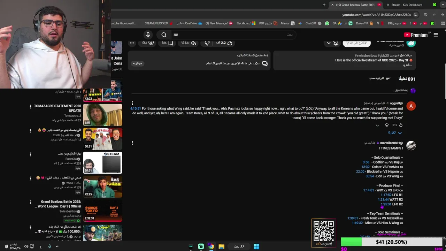Start voice search with the microphone icon
Screen dimensions: 446x251
[148, 35]
